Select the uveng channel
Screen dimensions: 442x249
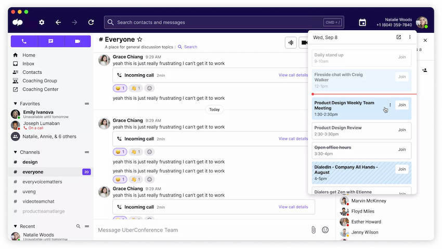(51, 191)
